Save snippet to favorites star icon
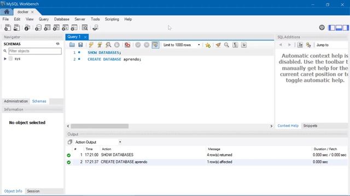Screen dimensions: 350x196 pos(208,45)
